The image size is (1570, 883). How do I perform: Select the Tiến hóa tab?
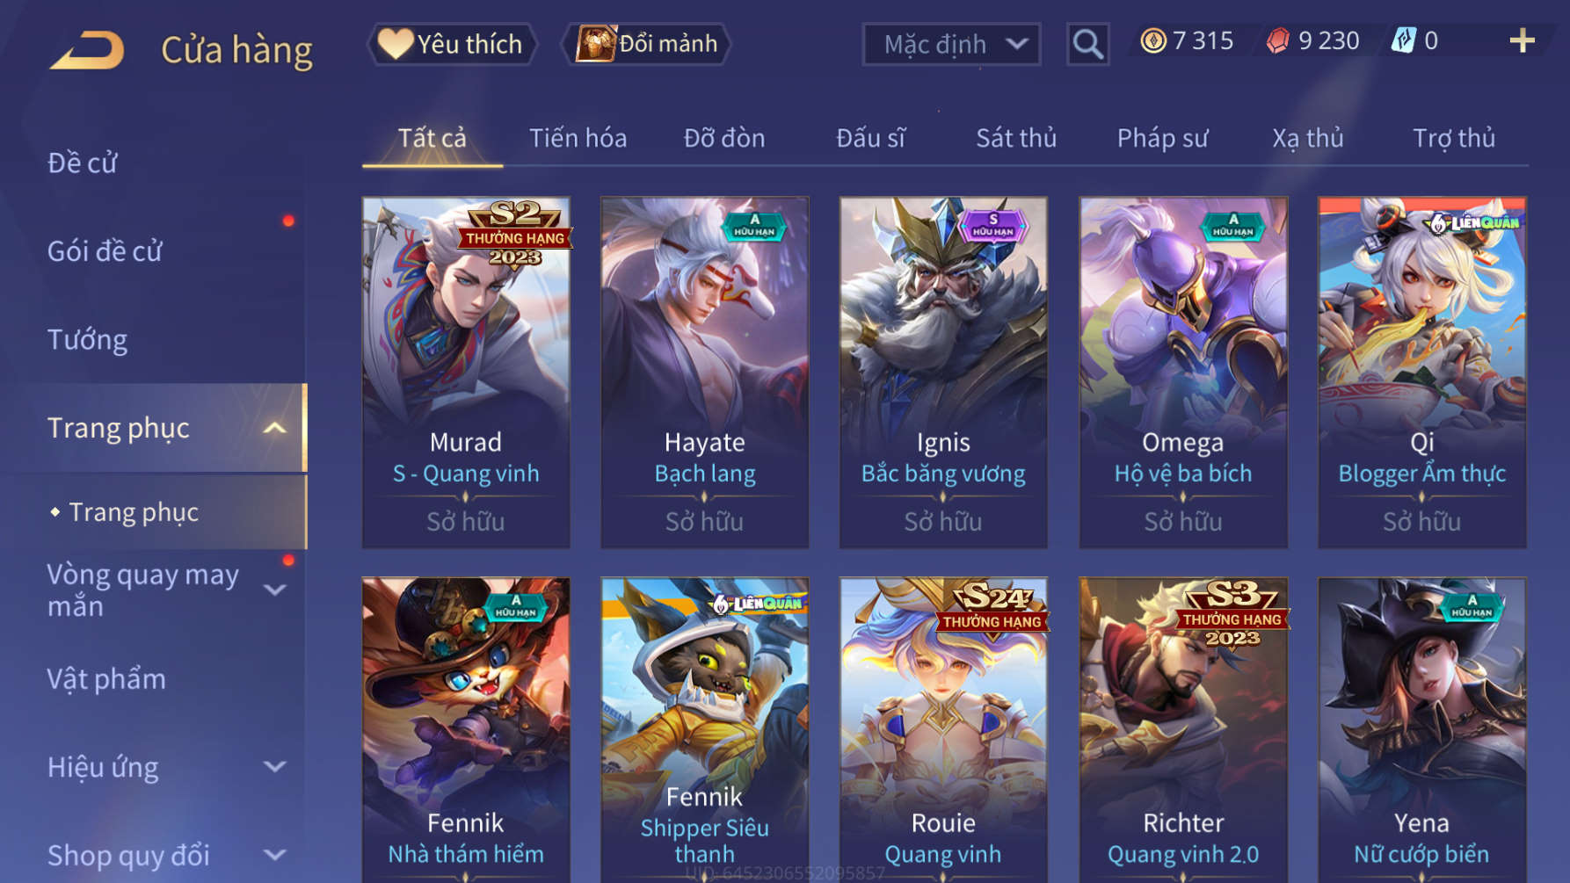coord(578,138)
